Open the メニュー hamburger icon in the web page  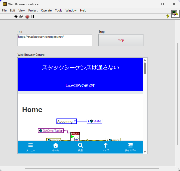31,145
